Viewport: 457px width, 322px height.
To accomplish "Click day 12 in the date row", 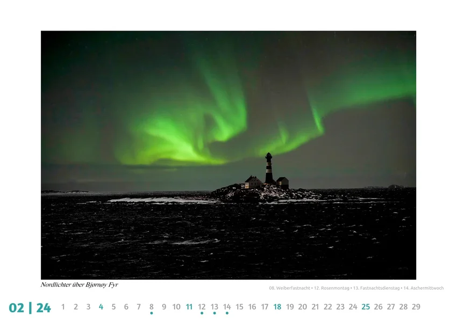I will pyautogui.click(x=202, y=307).
